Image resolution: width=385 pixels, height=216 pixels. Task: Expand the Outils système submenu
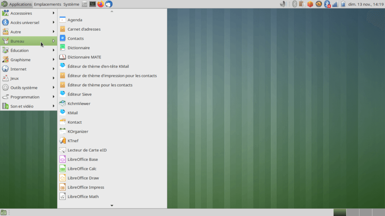pyautogui.click(x=29, y=88)
